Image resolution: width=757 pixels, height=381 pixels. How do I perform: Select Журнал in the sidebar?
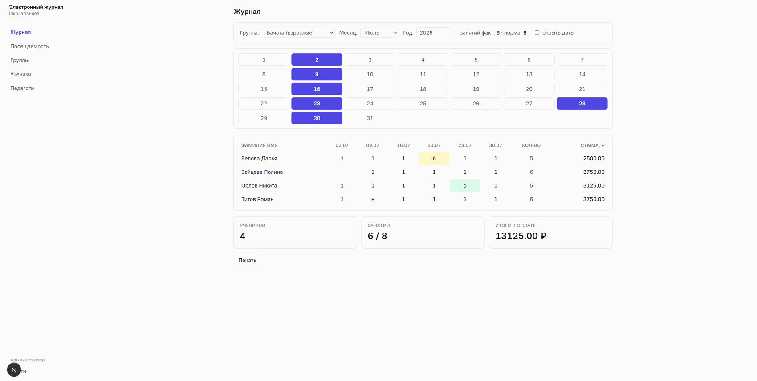[x=20, y=32]
